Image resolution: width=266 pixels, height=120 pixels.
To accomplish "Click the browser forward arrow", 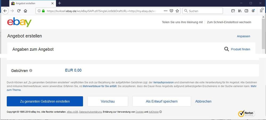I will pyautogui.click(x=12, y=11).
